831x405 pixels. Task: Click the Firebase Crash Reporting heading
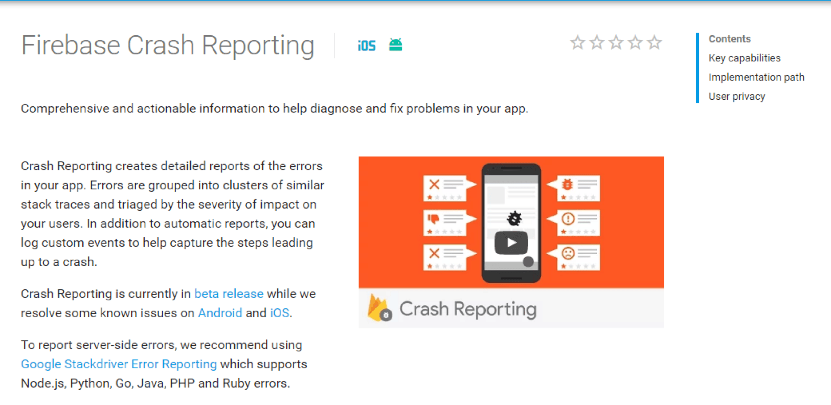pyautogui.click(x=168, y=45)
